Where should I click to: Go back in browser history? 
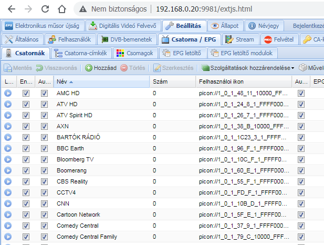12,9
